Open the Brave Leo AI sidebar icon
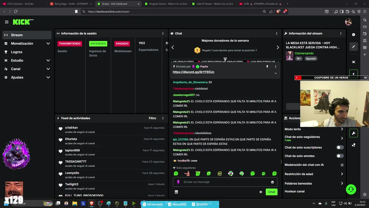The image size is (369, 208). coord(365,20)
